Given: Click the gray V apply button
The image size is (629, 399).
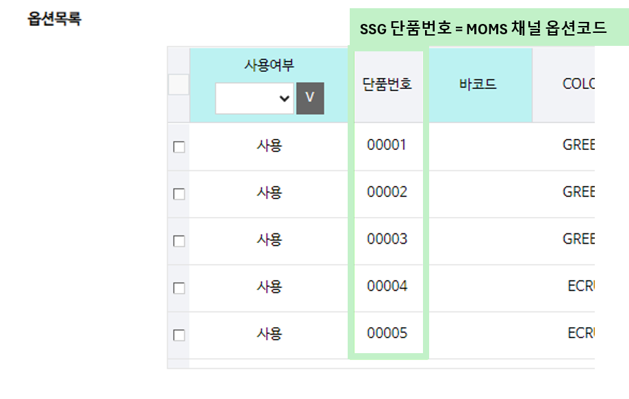Looking at the screenshot, I should pyautogui.click(x=310, y=99).
